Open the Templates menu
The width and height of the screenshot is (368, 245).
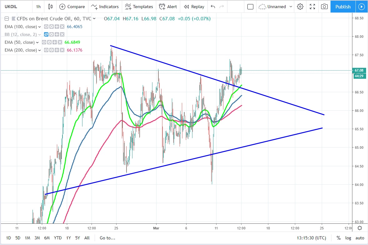[139, 7]
